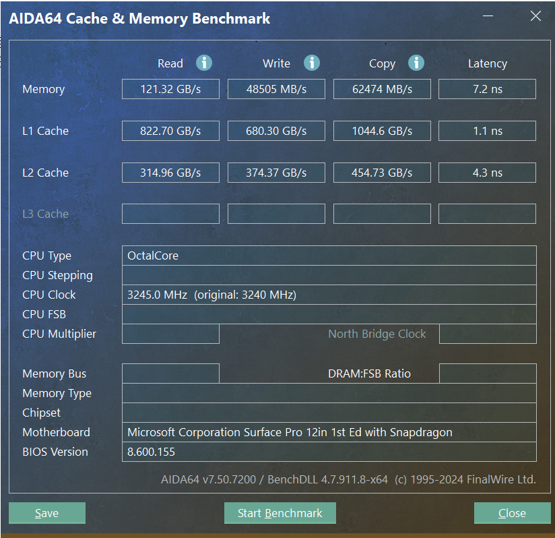Click the CPU Type label

pyautogui.click(x=46, y=256)
